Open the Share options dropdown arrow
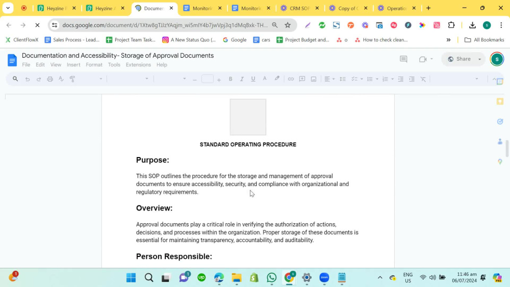510x287 pixels. (480, 59)
